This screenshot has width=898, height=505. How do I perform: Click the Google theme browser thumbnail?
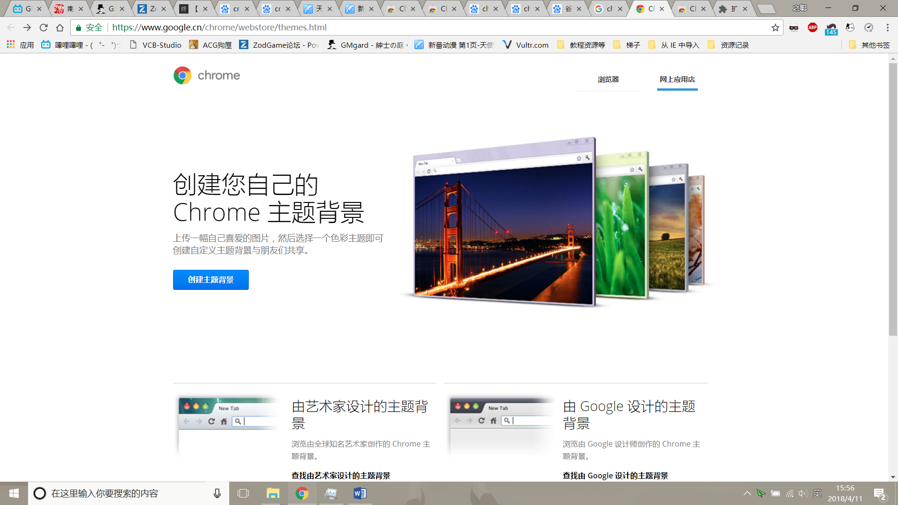coord(500,426)
